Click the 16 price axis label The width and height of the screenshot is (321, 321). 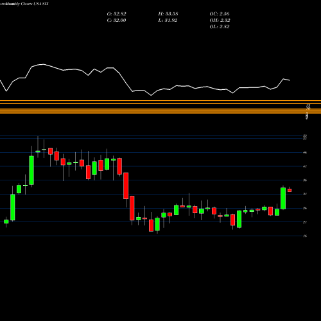pyautogui.click(x=305, y=236)
